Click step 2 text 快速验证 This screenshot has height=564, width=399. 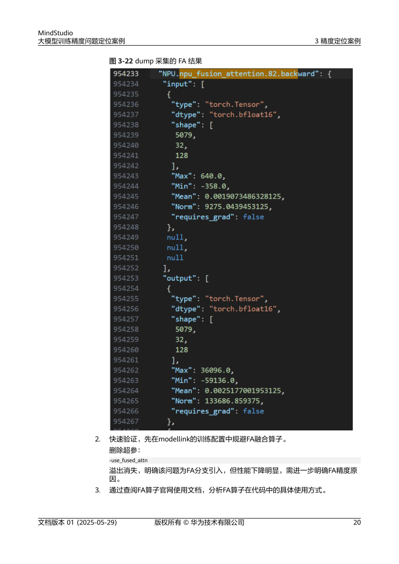[x=198, y=439]
